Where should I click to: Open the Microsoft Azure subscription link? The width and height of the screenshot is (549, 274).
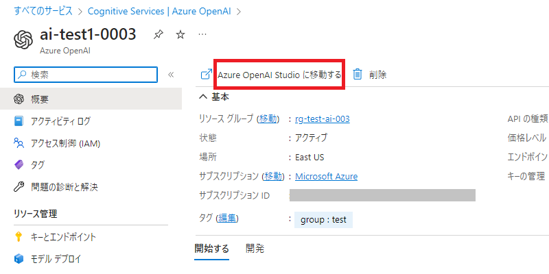click(327, 176)
